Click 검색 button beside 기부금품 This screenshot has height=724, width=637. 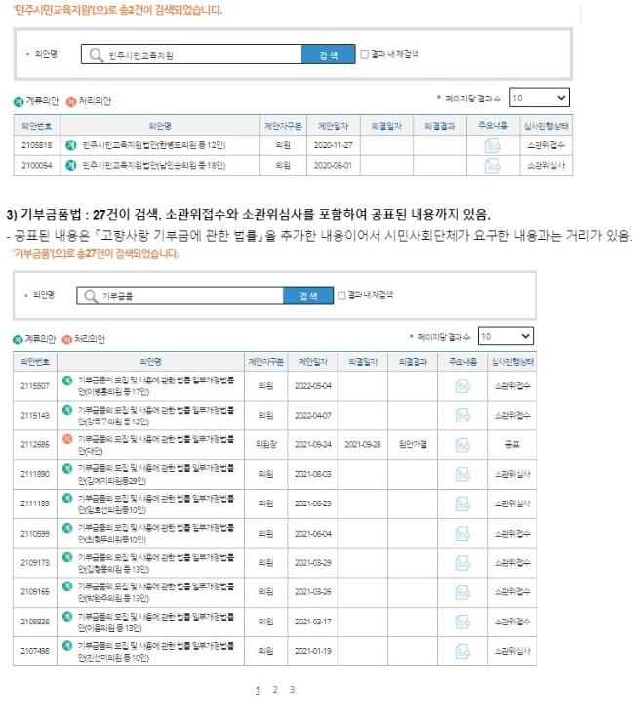point(308,296)
